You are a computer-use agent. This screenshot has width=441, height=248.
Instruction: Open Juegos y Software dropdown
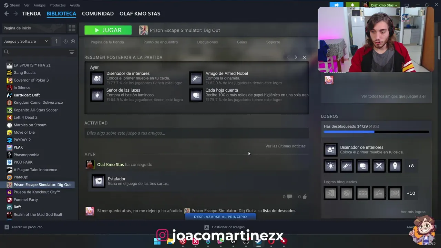pyautogui.click(x=26, y=41)
